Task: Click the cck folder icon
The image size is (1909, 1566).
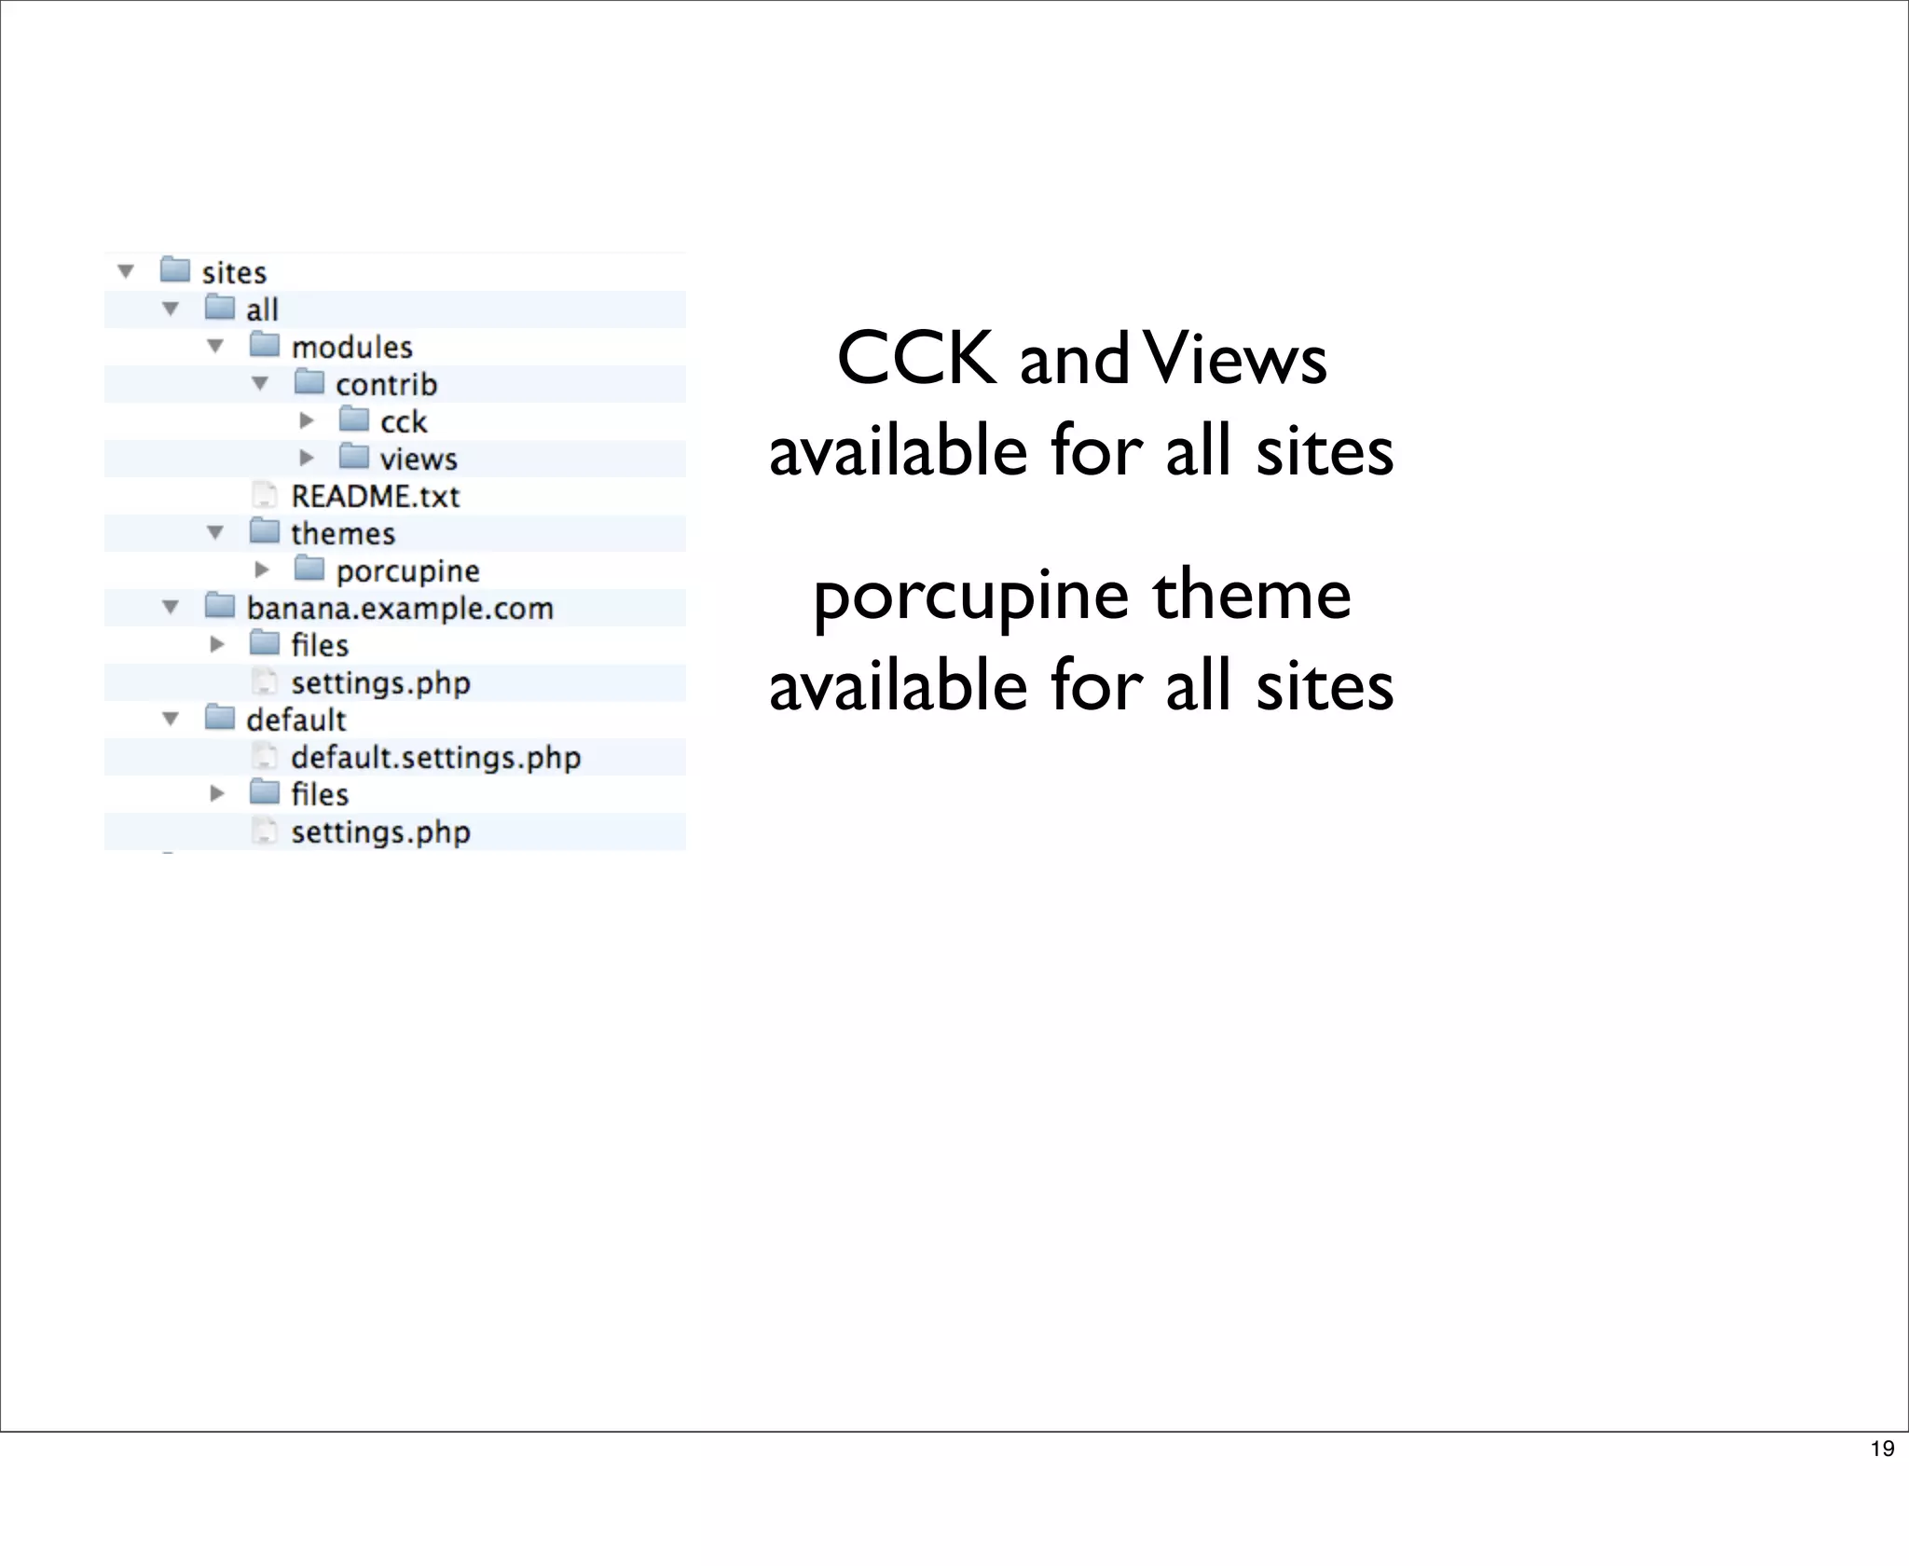Action: tap(354, 419)
